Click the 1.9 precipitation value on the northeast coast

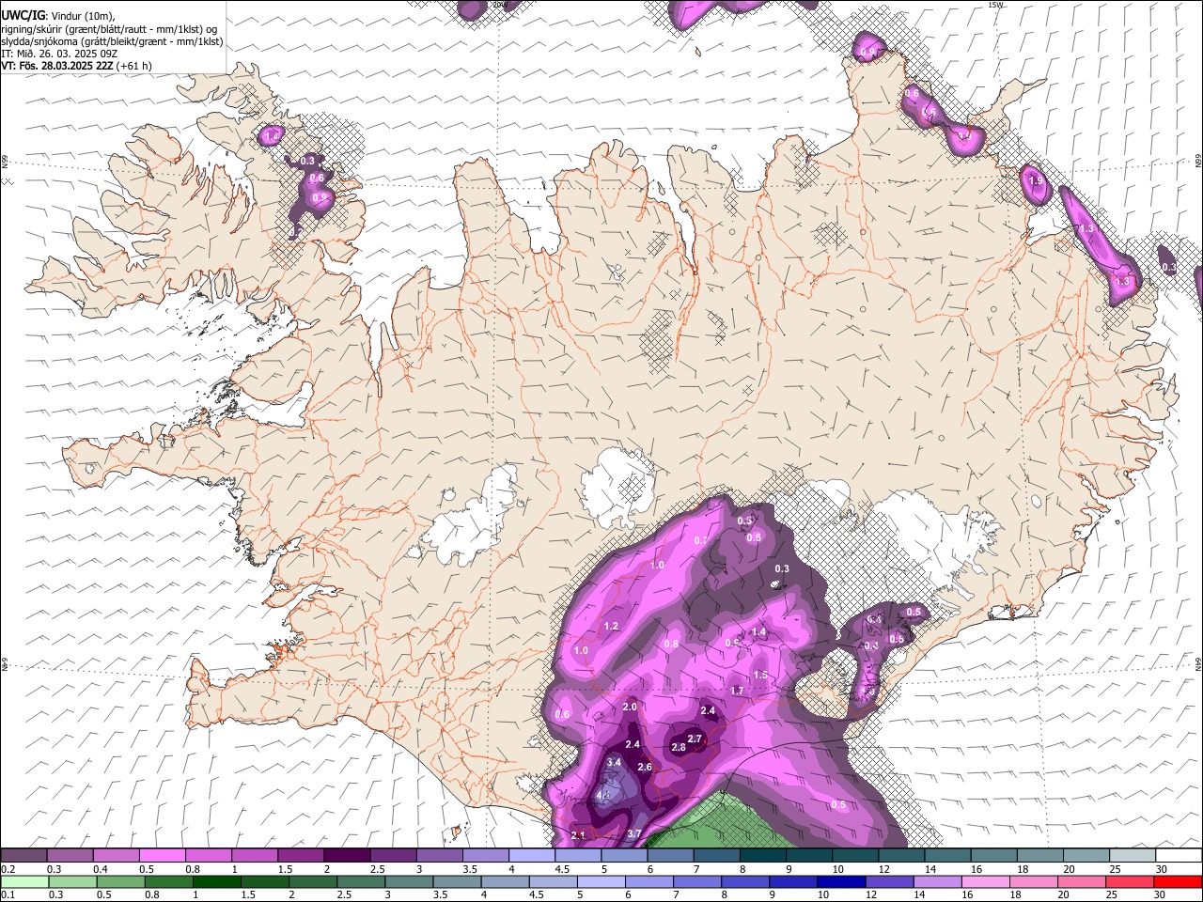click(1036, 180)
